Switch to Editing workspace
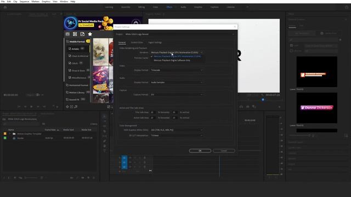 coord(141,7)
